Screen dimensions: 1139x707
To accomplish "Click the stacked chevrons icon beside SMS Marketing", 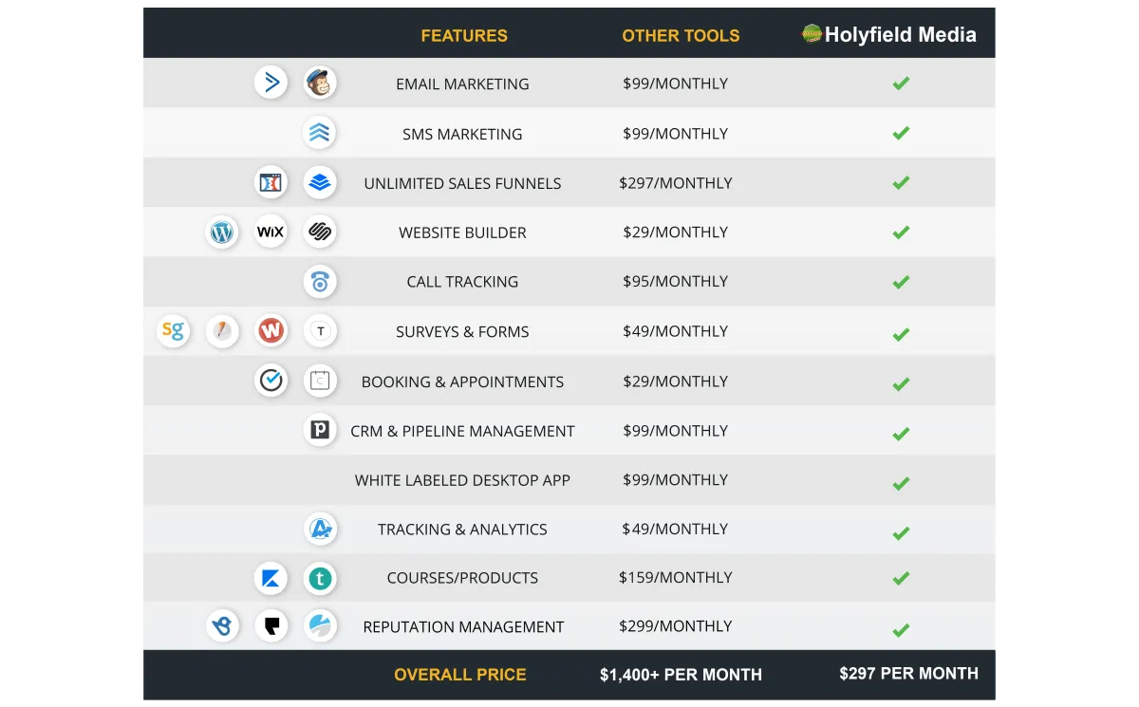I will [320, 133].
